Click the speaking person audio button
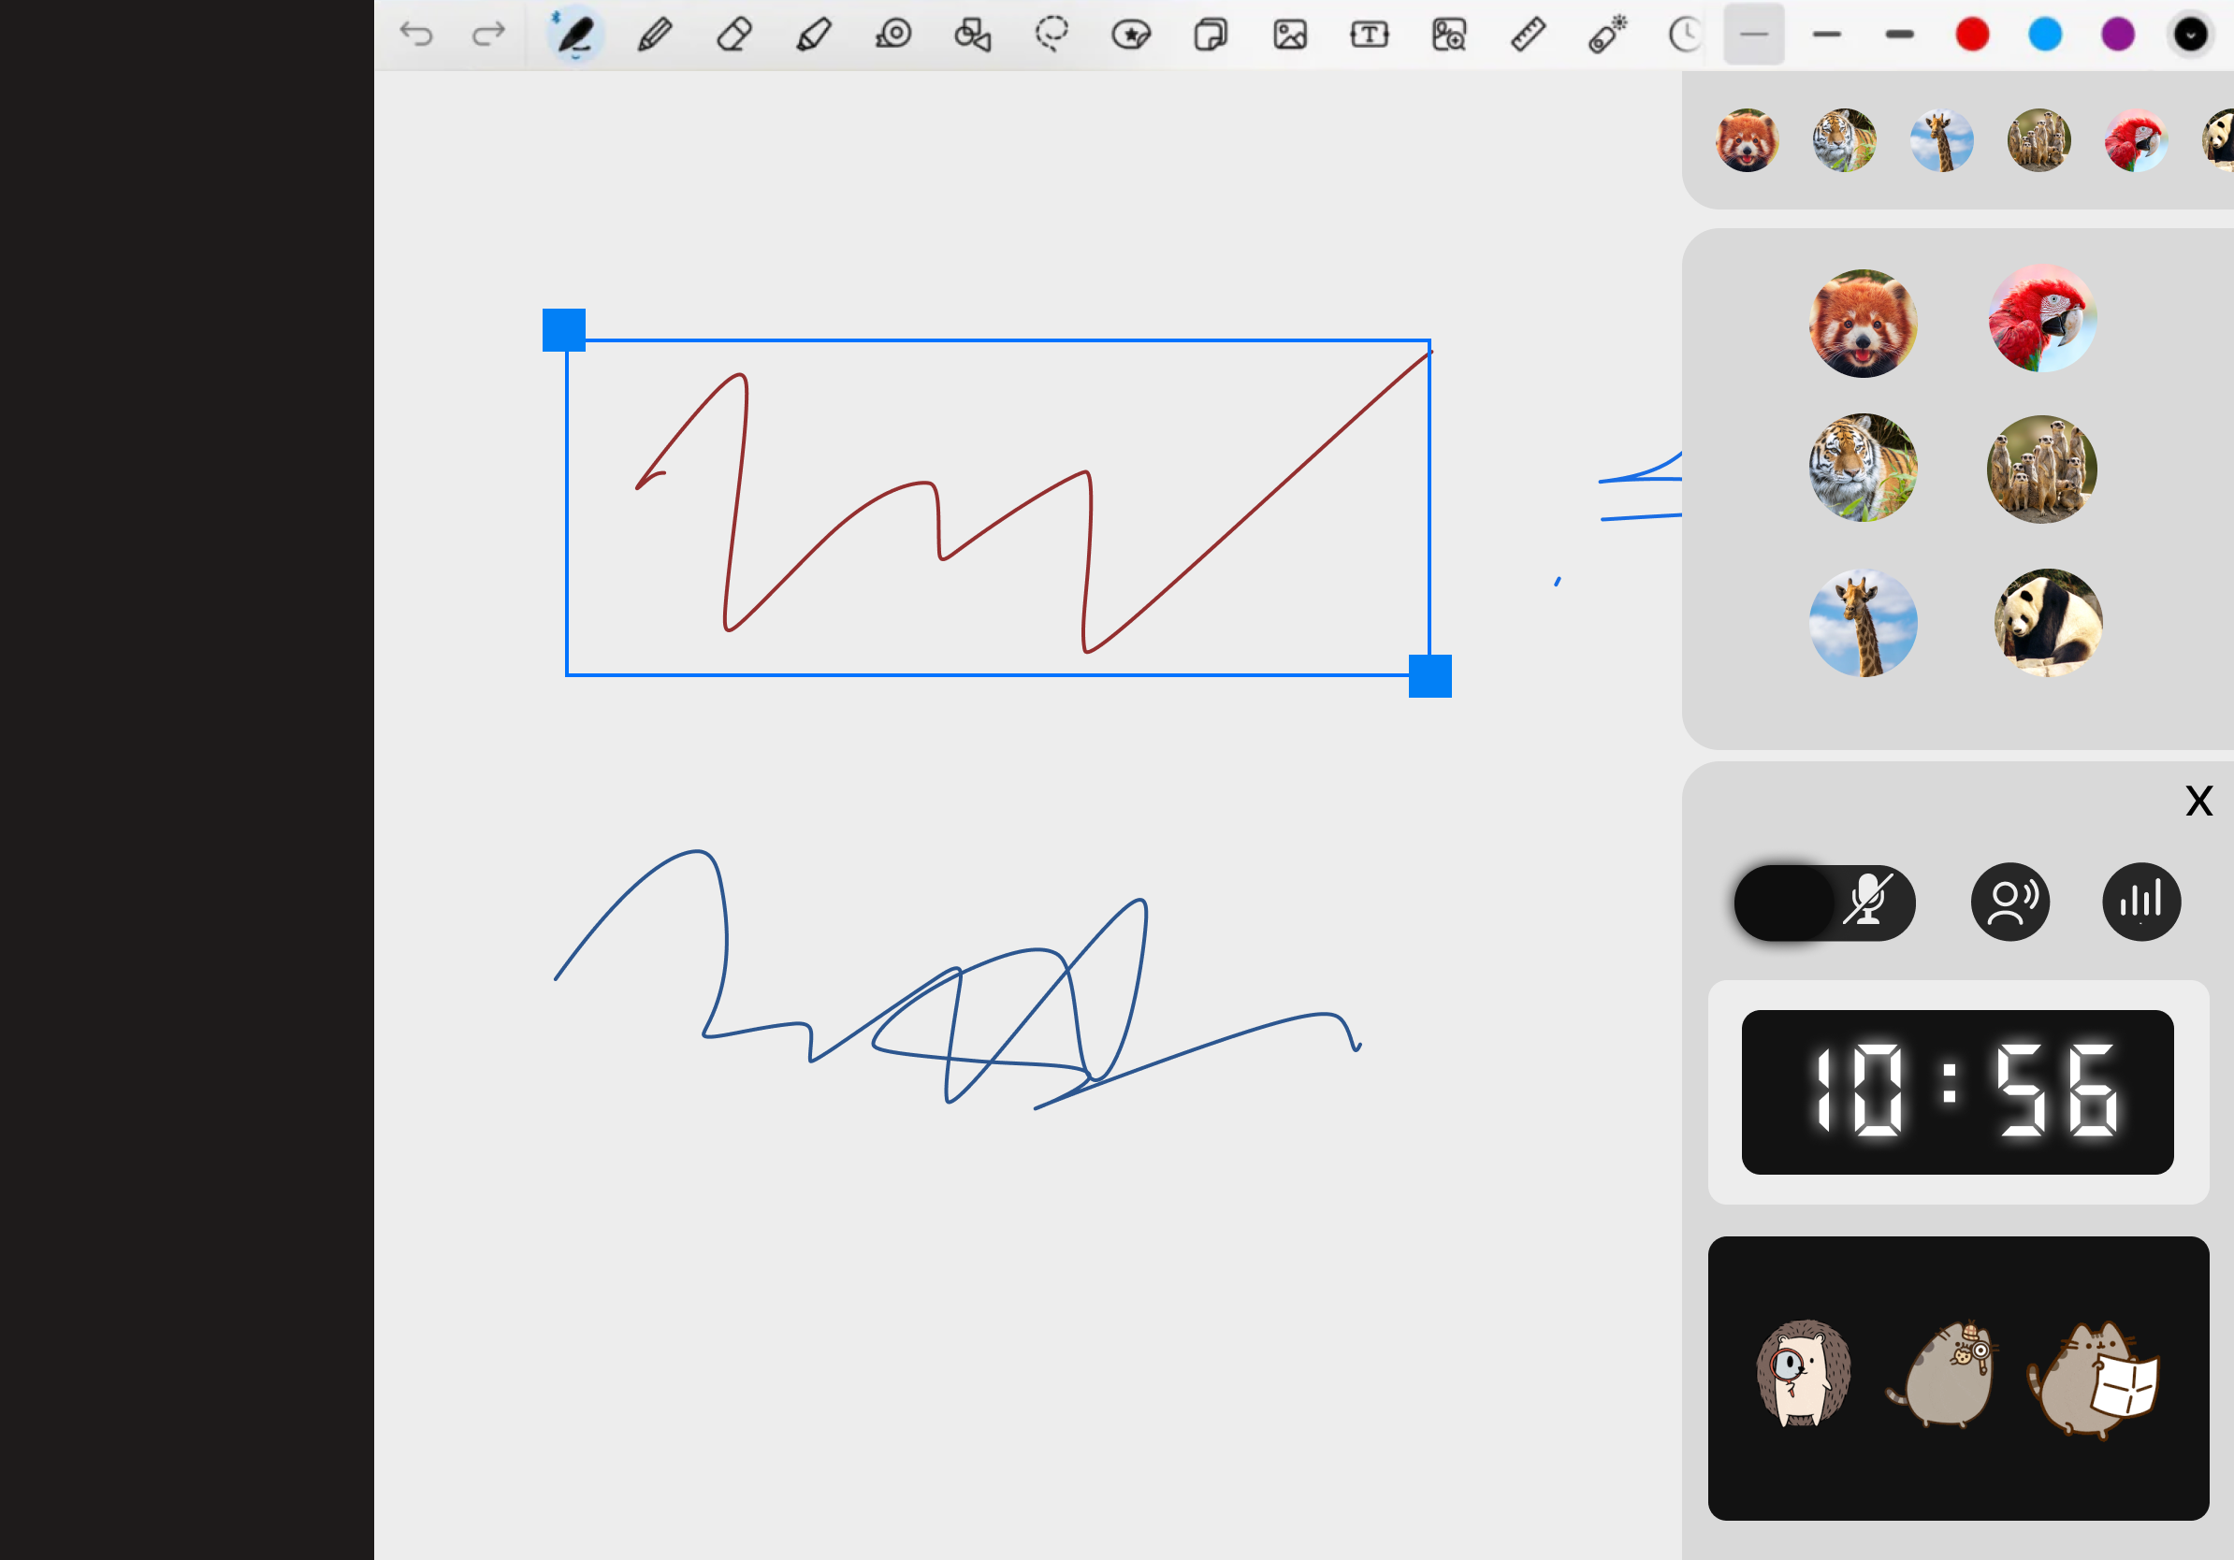Screen dimensions: 2234x1560 click(x=2010, y=902)
